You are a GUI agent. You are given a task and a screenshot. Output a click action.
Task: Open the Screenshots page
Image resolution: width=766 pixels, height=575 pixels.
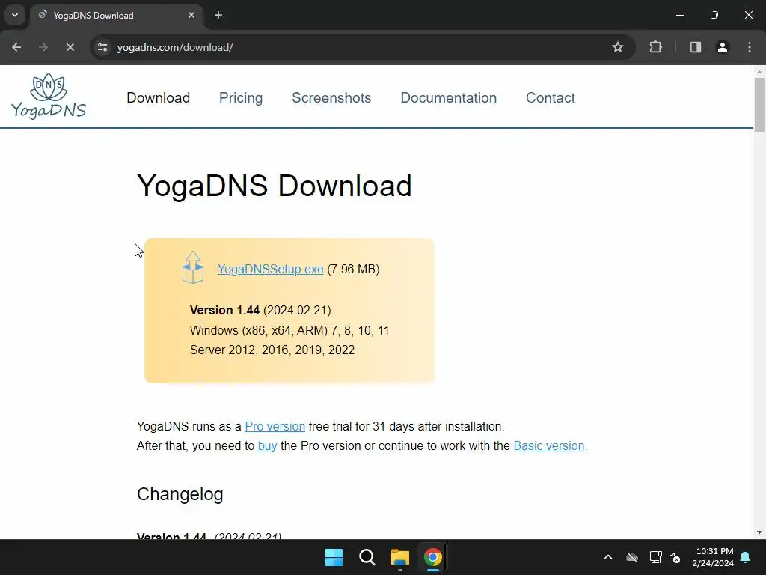tap(331, 98)
